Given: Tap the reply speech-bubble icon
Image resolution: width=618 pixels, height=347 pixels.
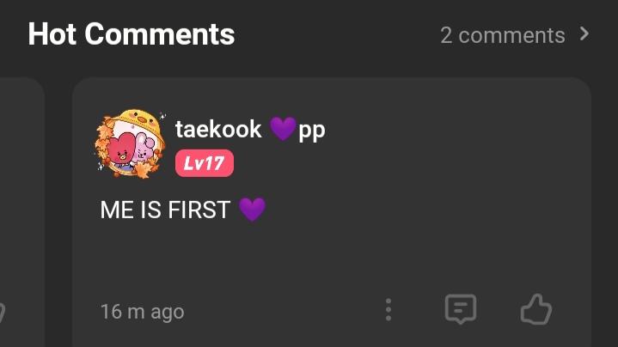Looking at the screenshot, I should pos(461,309).
